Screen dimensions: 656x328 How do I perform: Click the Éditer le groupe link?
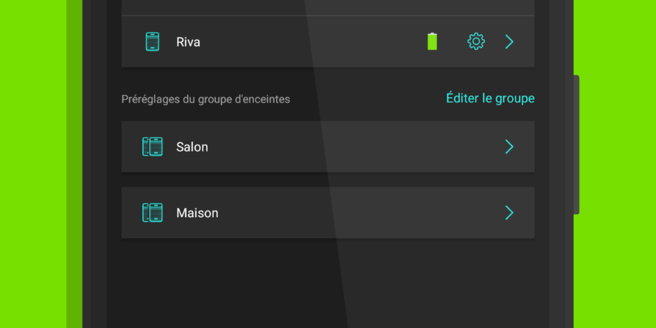pyautogui.click(x=490, y=98)
